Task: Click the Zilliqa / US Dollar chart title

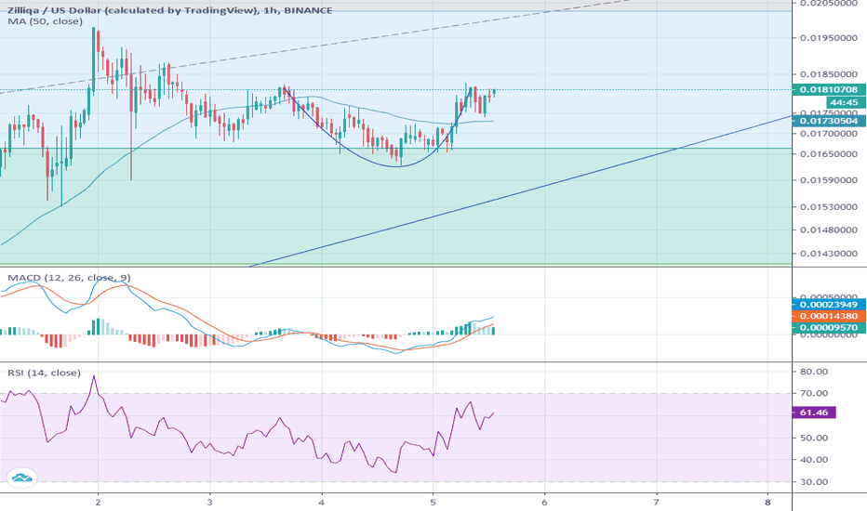Action: click(x=169, y=10)
